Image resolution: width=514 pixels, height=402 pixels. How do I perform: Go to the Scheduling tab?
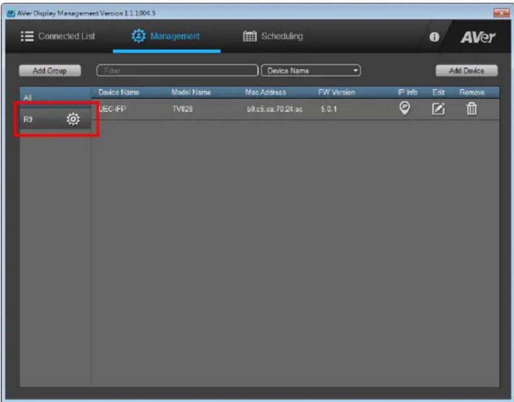(x=273, y=36)
